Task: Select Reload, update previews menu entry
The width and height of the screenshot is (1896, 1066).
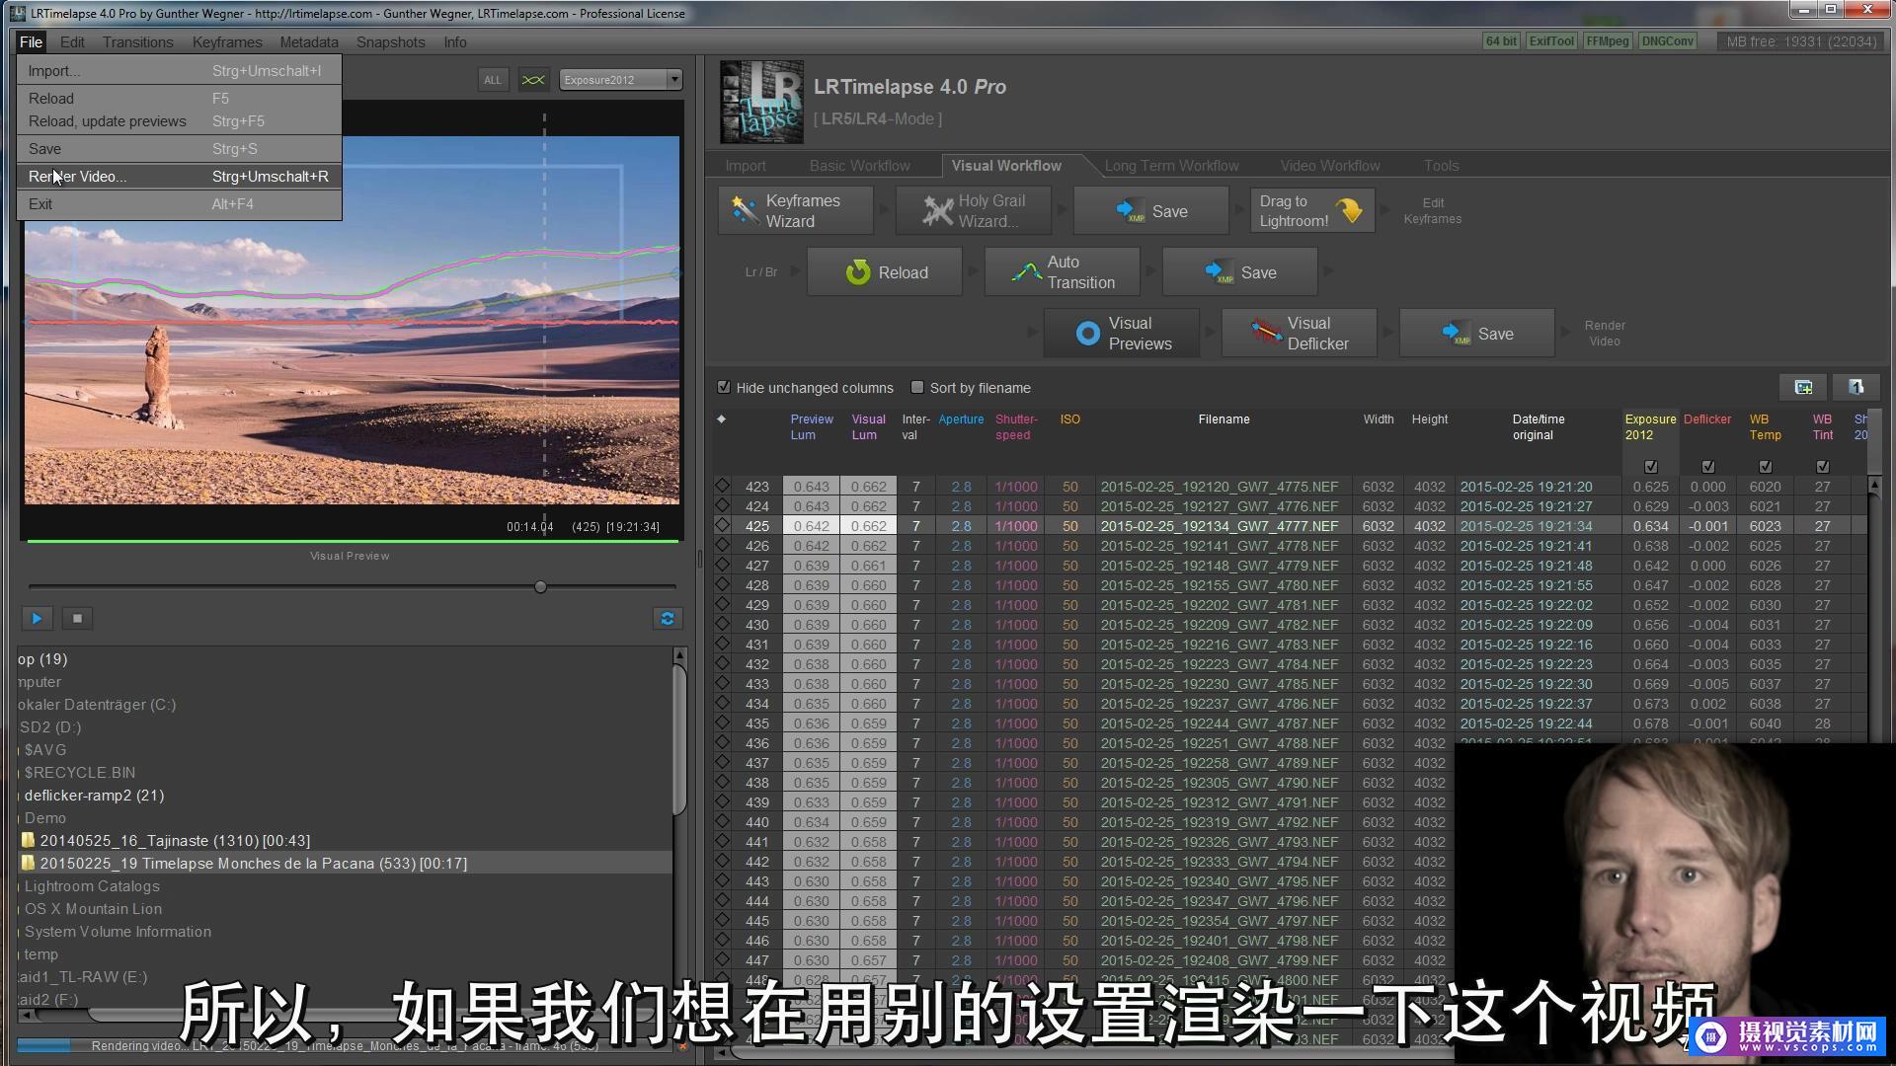Action: 179,121
